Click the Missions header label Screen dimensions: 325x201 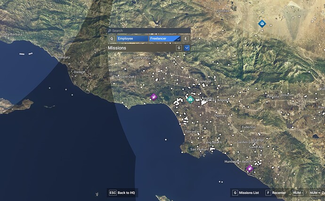pos(117,48)
